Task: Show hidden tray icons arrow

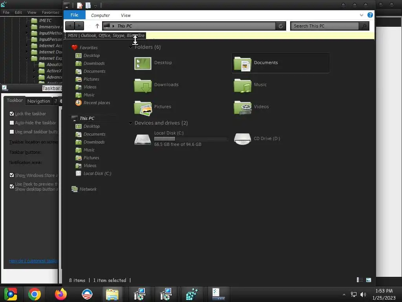Action: pyautogui.click(x=344, y=295)
